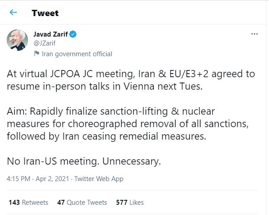Screen dimensions: 269x215
Task: Click the flag icon beside government label
Action: click(37, 54)
